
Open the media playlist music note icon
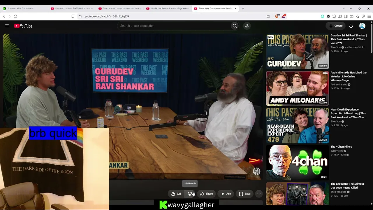[340, 16]
